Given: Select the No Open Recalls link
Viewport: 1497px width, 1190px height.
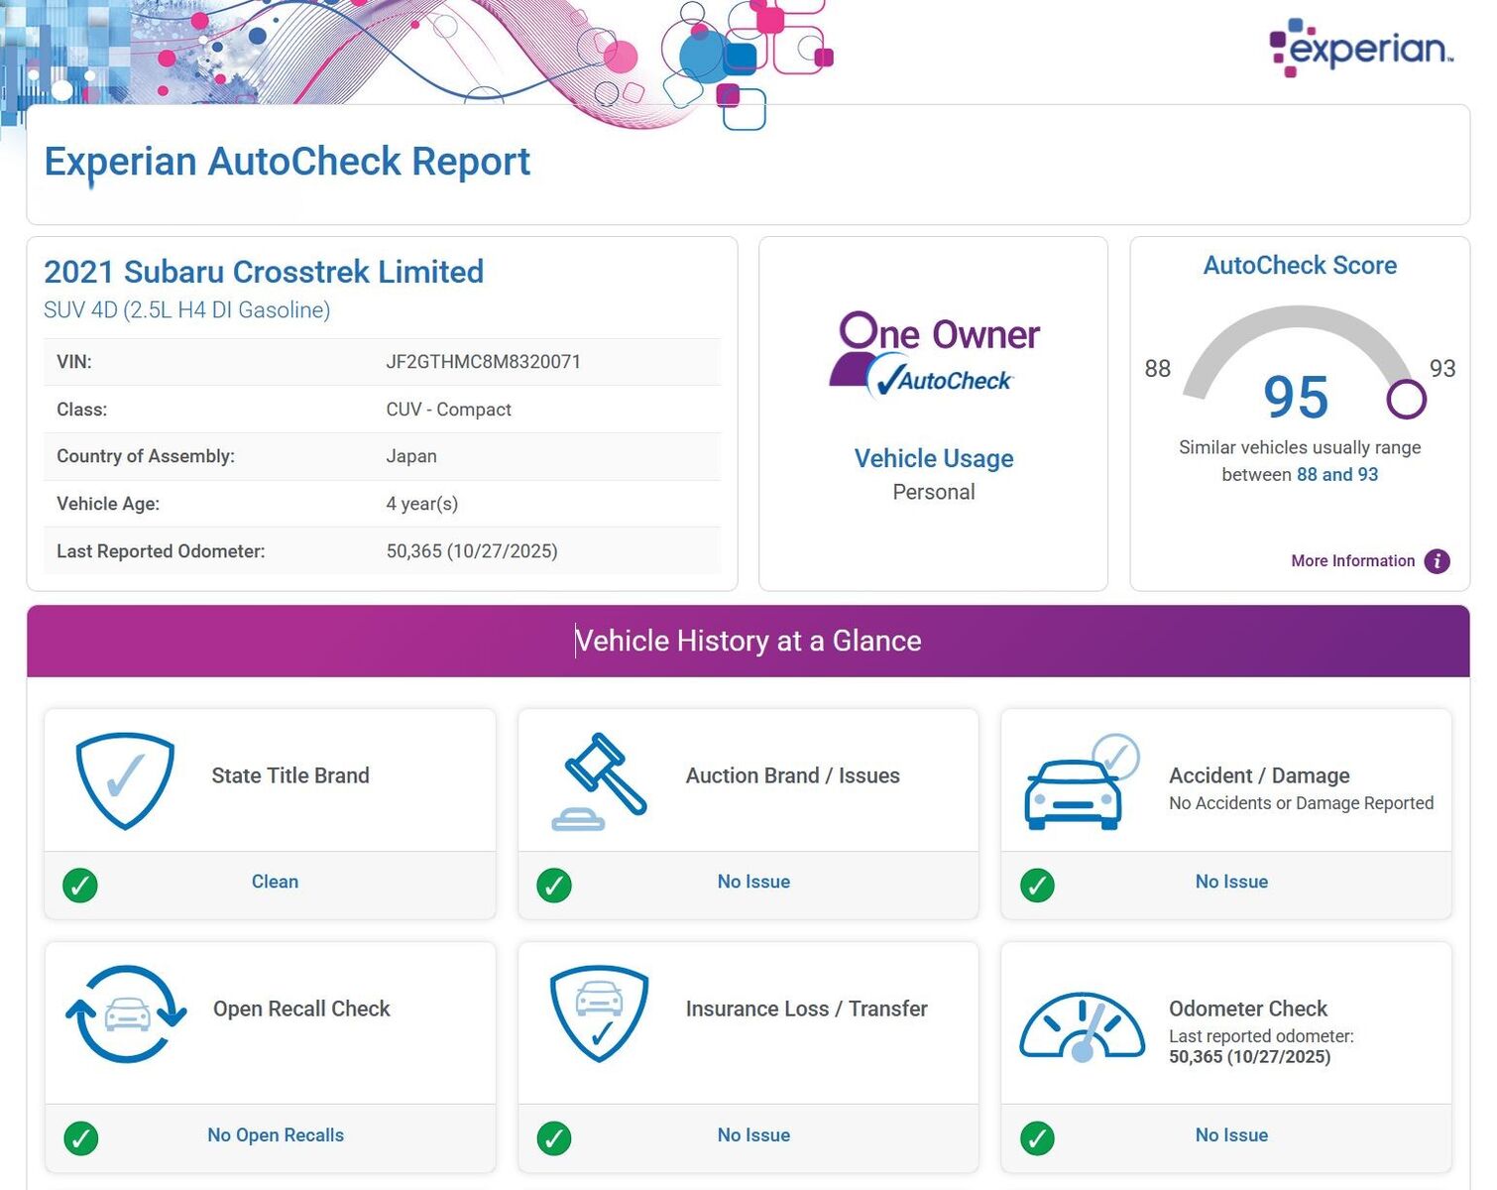Looking at the screenshot, I should pos(276,1135).
